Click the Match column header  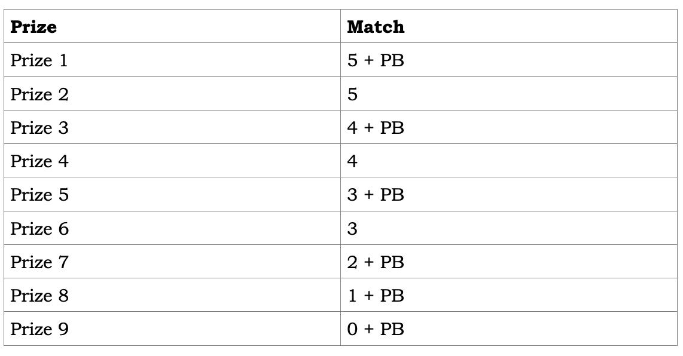[376, 27]
